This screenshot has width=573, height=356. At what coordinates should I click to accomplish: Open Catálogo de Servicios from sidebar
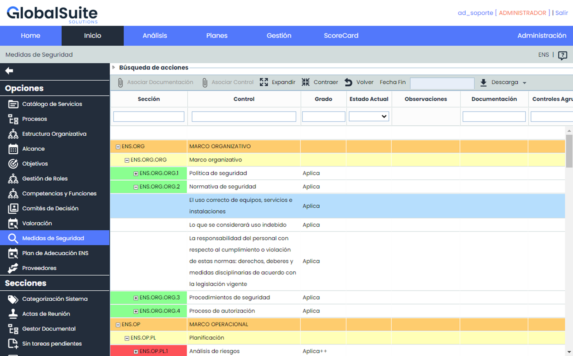click(x=52, y=104)
